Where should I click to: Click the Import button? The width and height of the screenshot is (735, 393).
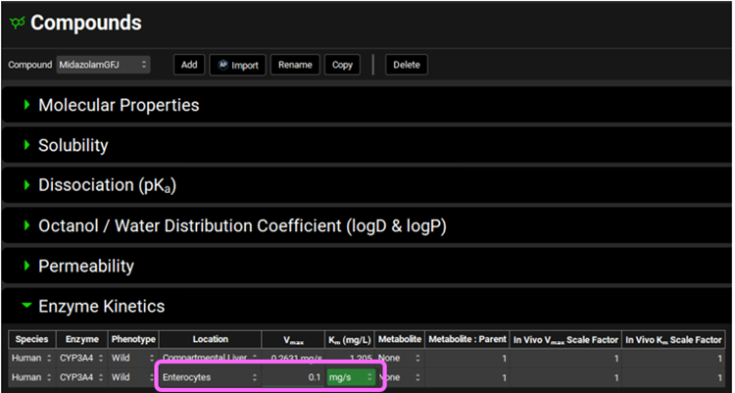236,65
